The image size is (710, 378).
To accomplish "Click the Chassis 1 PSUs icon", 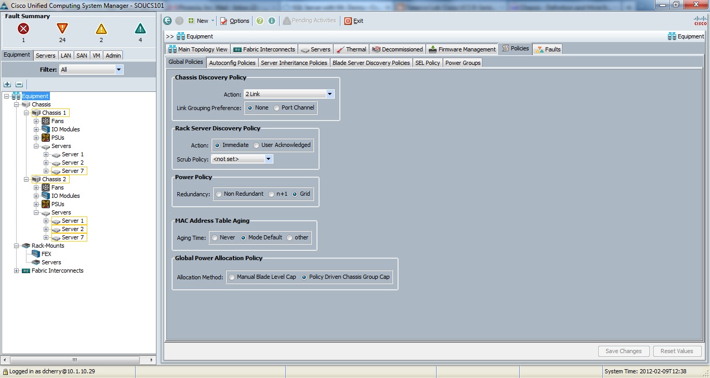I will click(x=46, y=138).
